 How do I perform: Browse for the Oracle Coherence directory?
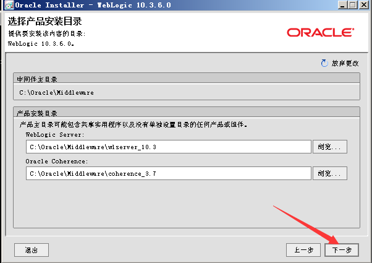coord(330,173)
